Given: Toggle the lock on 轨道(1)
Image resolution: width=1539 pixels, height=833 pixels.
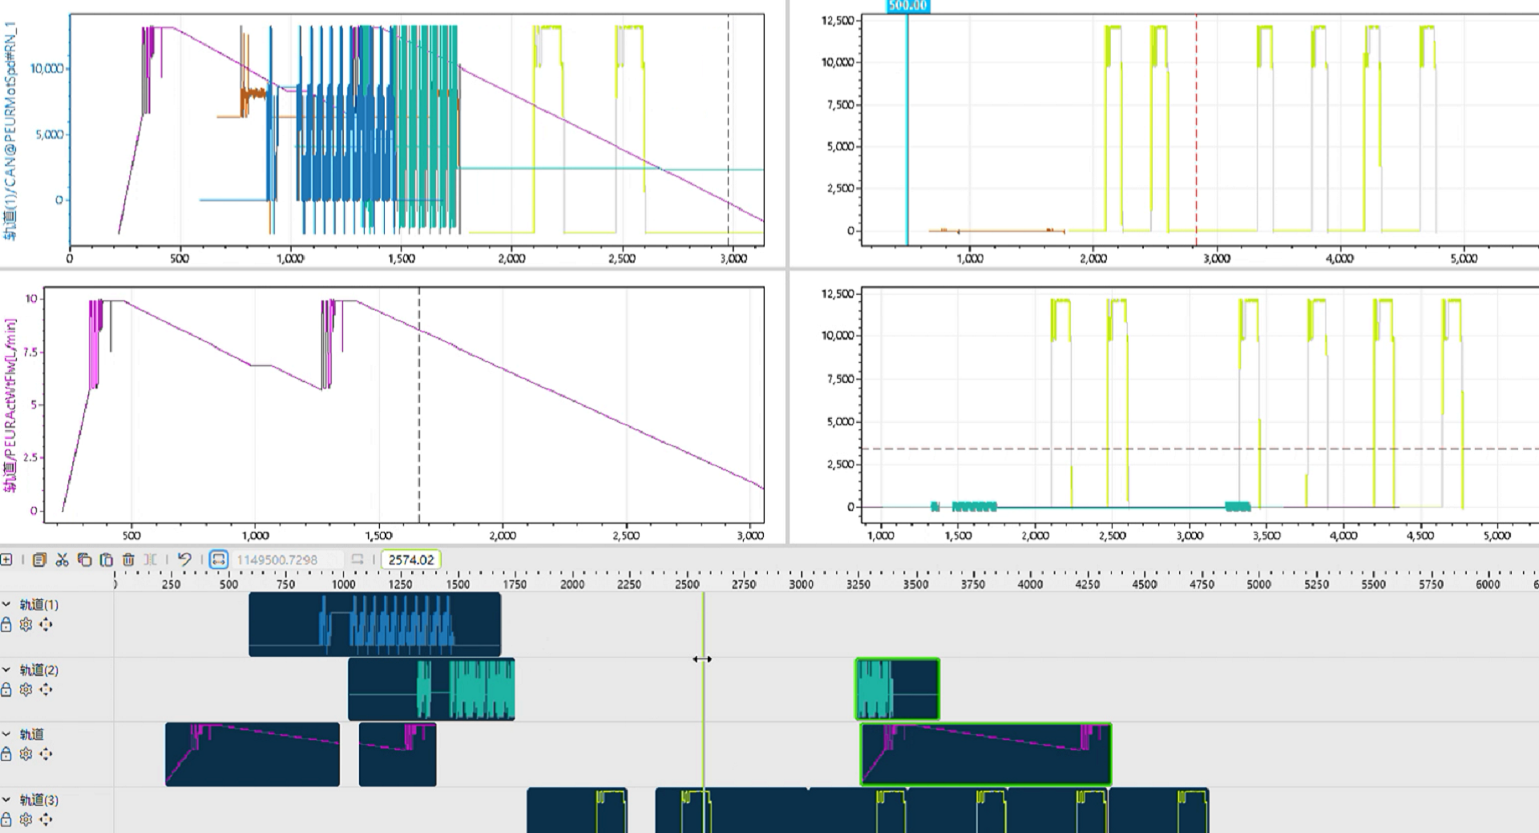Looking at the screenshot, I should (6, 625).
